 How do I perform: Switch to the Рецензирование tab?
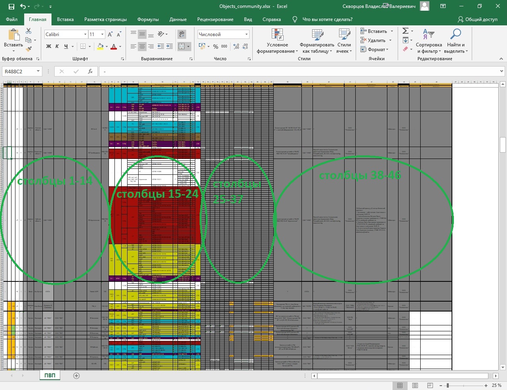[215, 19]
